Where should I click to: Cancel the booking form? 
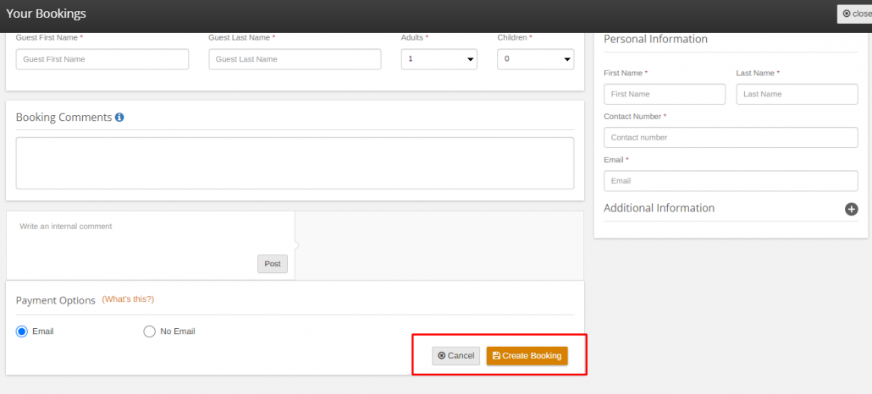455,356
